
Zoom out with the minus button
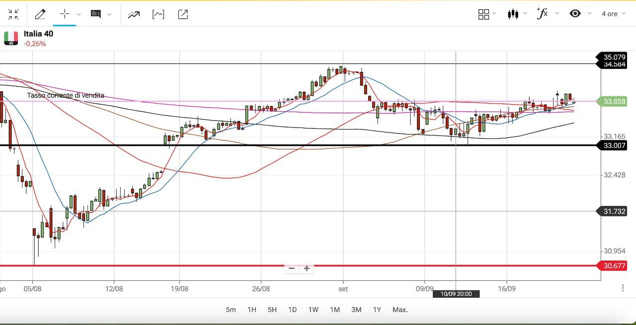292,268
